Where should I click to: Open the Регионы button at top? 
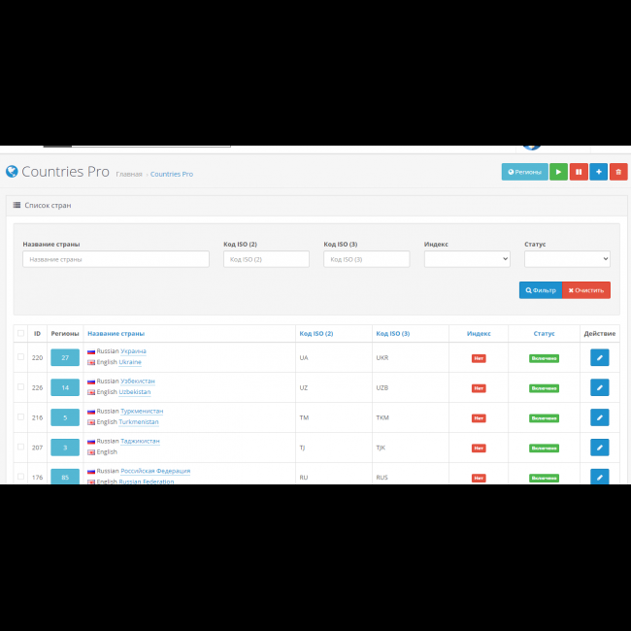pos(524,172)
